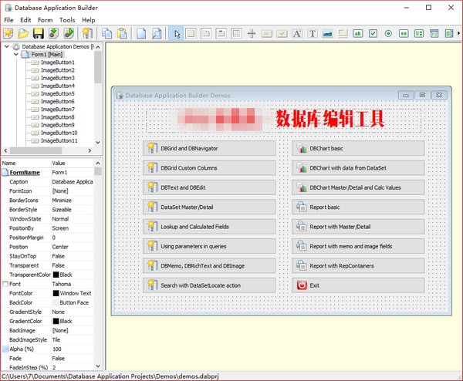Collapse the Database Application Demos tree node
This screenshot has width=463, height=381.
pyautogui.click(x=8, y=46)
